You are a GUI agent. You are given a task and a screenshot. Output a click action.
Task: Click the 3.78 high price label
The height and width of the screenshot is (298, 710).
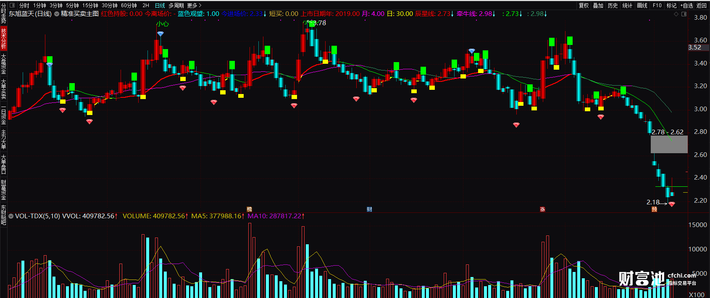[x=319, y=23]
